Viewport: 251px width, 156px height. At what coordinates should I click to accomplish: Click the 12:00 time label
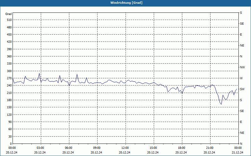tap(125, 148)
